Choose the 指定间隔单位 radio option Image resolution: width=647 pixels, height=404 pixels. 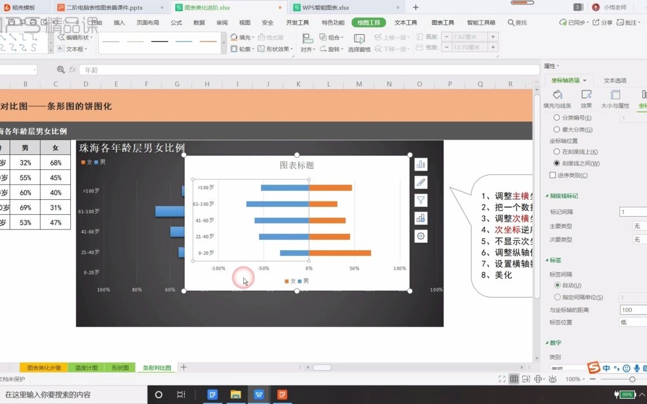[x=557, y=297]
